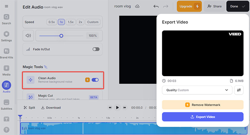Open the Subtitles sidebar panel
Image resolution: width=250 pixels, height=135 pixels.
(x=6, y=105)
